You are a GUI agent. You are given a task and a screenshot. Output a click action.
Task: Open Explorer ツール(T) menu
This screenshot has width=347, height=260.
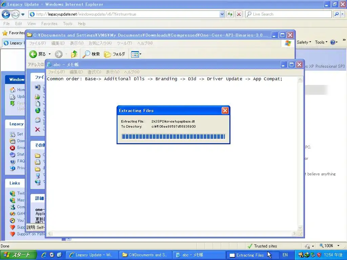125,43
